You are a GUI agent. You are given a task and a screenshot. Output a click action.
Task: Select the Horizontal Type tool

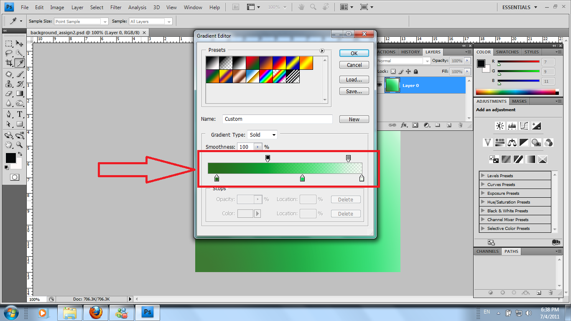pyautogui.click(x=20, y=114)
